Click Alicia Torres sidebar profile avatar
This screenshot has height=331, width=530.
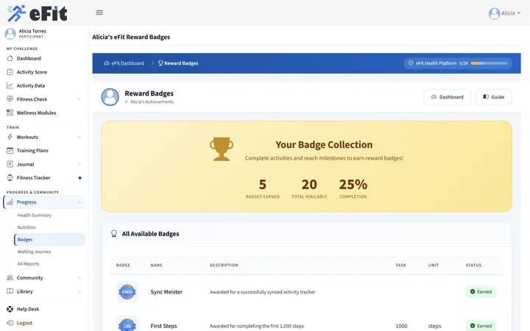pyautogui.click(x=10, y=34)
